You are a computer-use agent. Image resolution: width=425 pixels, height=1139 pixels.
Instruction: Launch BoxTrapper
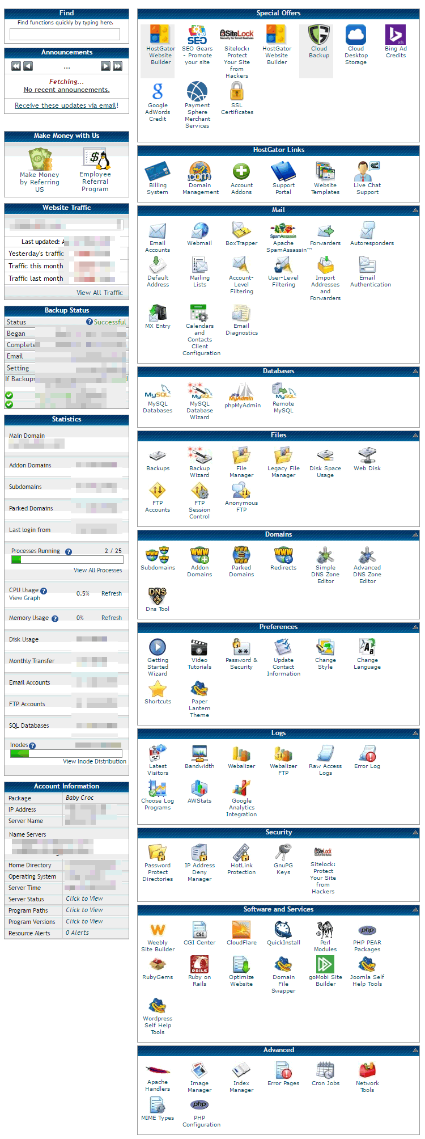click(241, 234)
